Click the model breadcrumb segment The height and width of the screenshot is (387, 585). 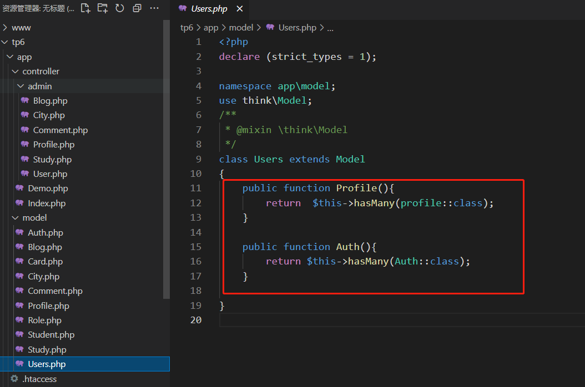[241, 28]
